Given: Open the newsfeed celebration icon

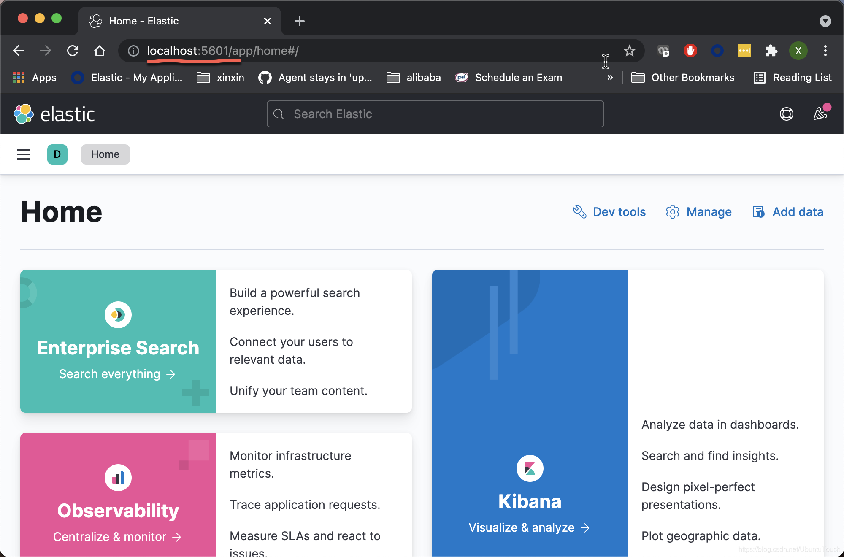Looking at the screenshot, I should tap(820, 114).
